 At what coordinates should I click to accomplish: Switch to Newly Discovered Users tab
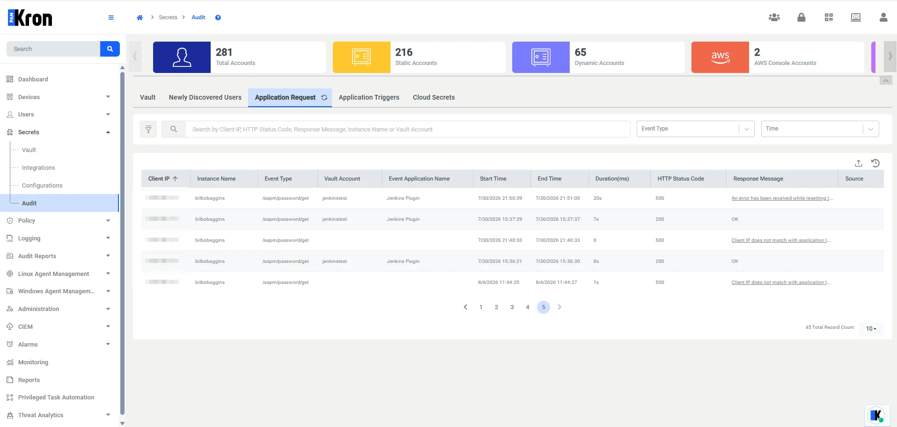coord(205,97)
